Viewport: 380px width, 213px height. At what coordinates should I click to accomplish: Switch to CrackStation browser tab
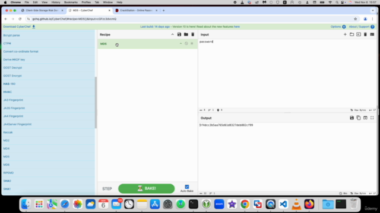[x=136, y=11]
